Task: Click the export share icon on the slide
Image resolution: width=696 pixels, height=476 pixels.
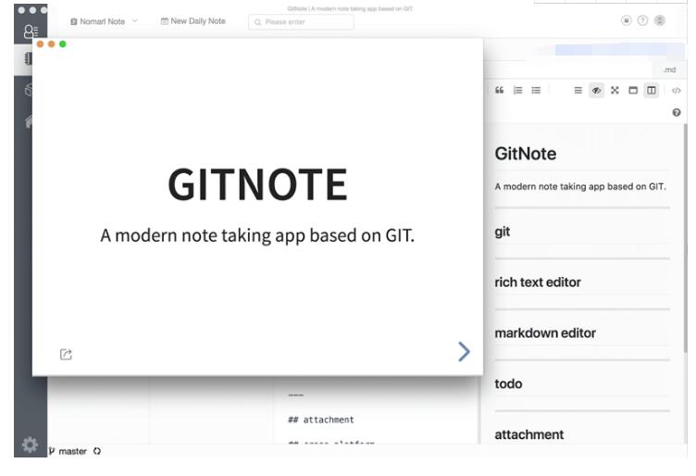Action: 66,354
